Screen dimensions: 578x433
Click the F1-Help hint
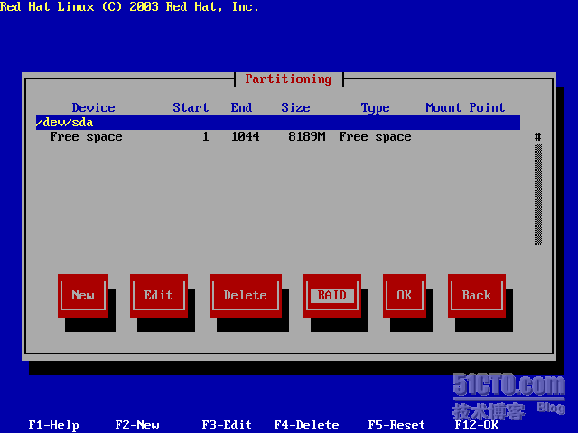[54, 426]
